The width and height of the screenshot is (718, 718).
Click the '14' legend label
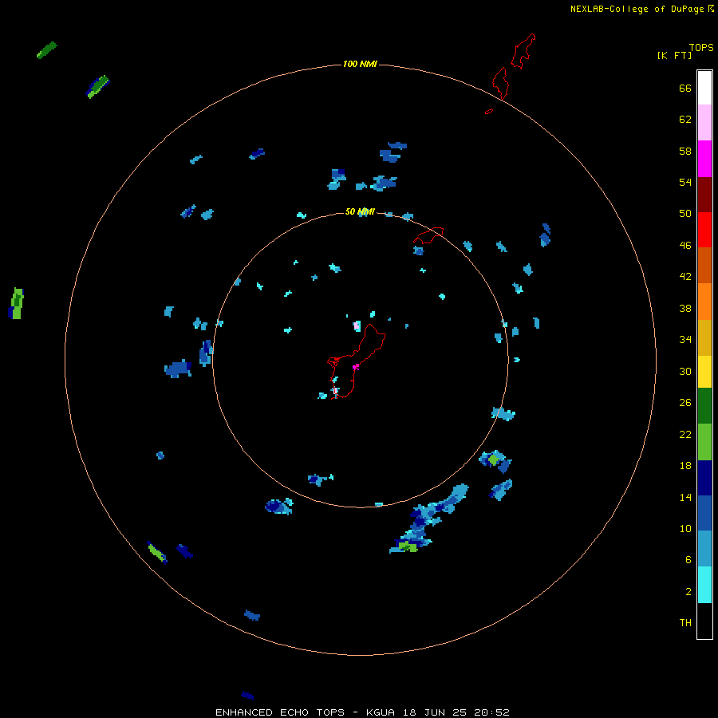685,497
